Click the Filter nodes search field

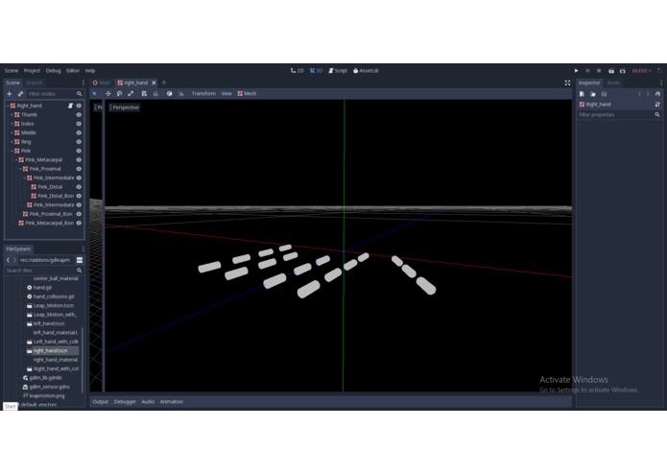point(55,93)
